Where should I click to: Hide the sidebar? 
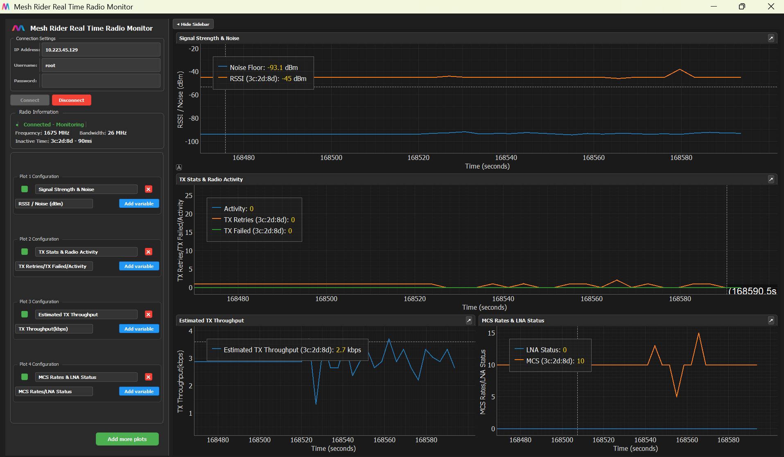click(x=193, y=24)
